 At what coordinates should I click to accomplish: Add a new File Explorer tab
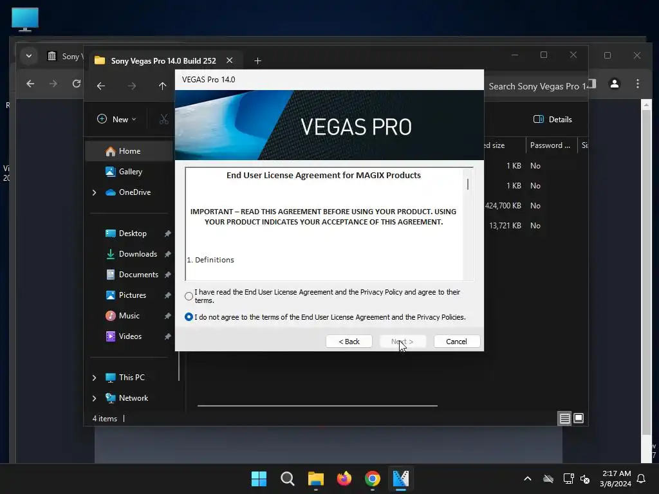[257, 61]
